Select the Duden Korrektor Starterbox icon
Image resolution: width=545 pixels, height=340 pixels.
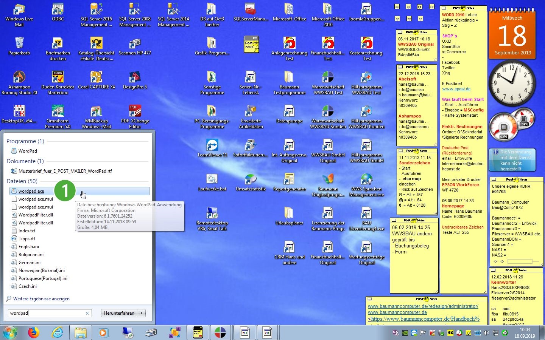tap(58, 83)
